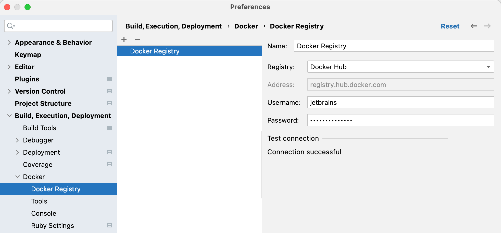Screen dimensions: 501x233
Task: Click the Reset link
Action: tap(450, 26)
